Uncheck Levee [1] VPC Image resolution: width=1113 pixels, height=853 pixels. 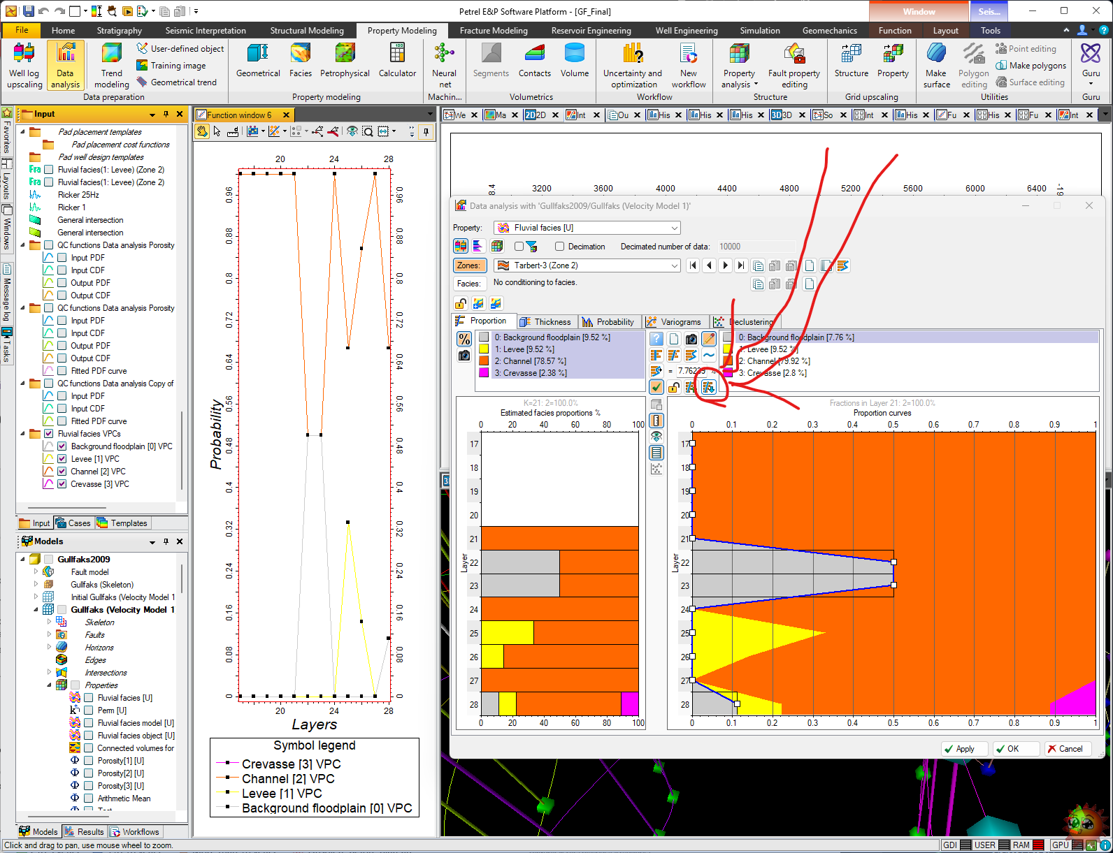(x=62, y=459)
